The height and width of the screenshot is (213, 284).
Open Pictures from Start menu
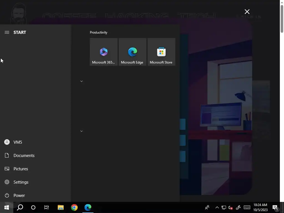tap(35, 169)
